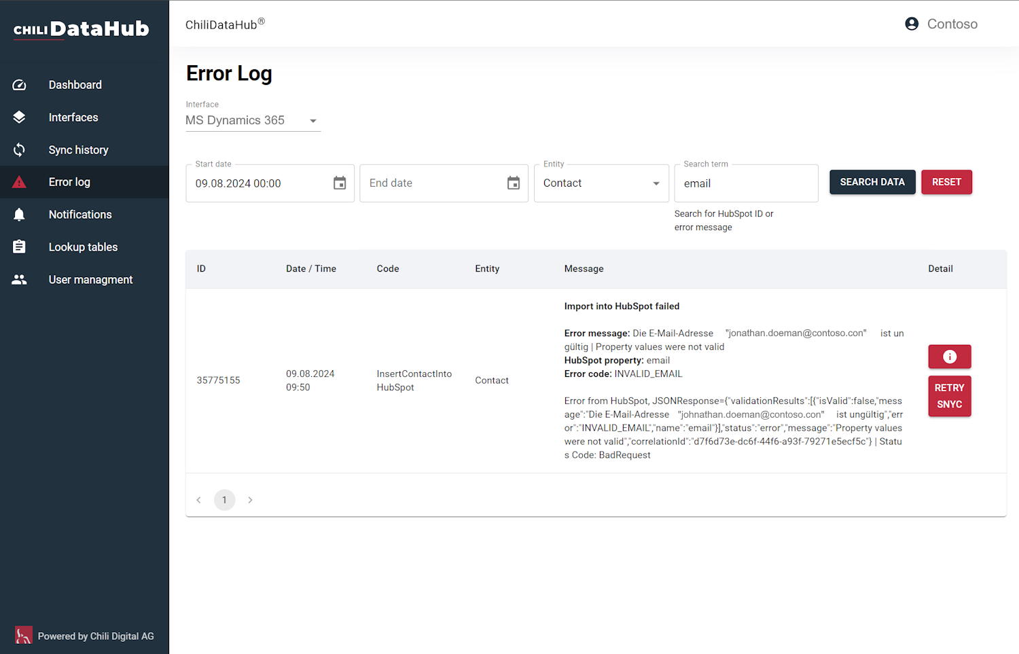This screenshot has width=1019, height=654.
Task: Open the Sync history menu item
Action: [x=84, y=150]
